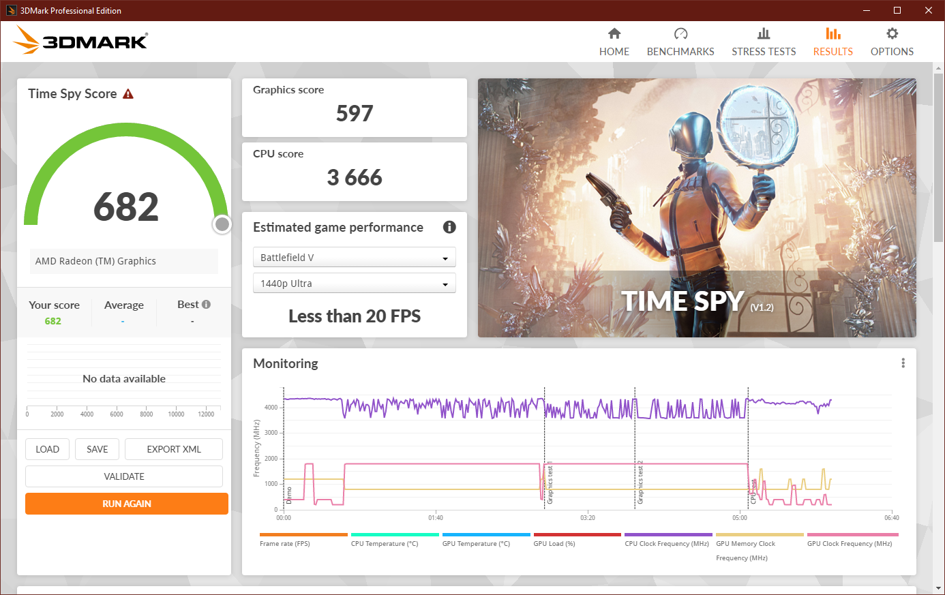Click the AMD Radeon (TM) Graphics label
945x595 pixels.
pos(95,261)
